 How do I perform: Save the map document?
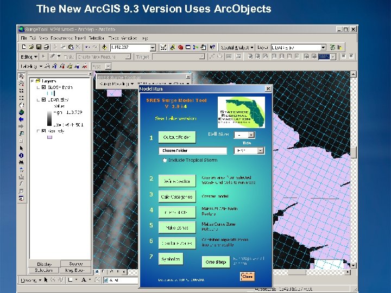[39, 47]
